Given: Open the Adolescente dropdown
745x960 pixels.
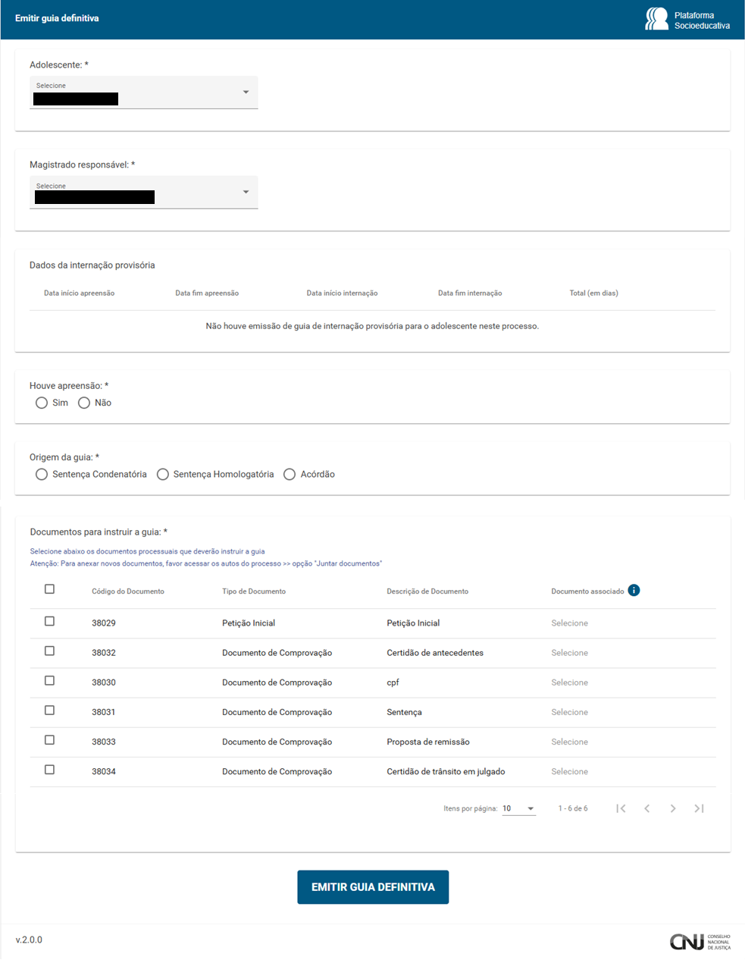Looking at the screenshot, I should point(143,92).
